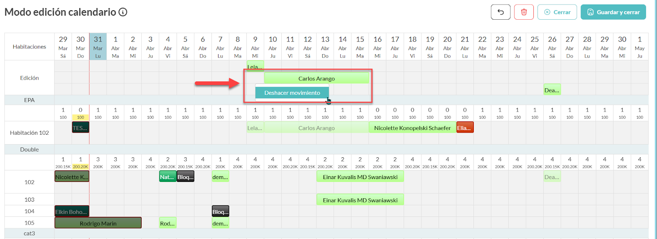
Task: Click the red Elia... reservation block
Action: pos(465,128)
